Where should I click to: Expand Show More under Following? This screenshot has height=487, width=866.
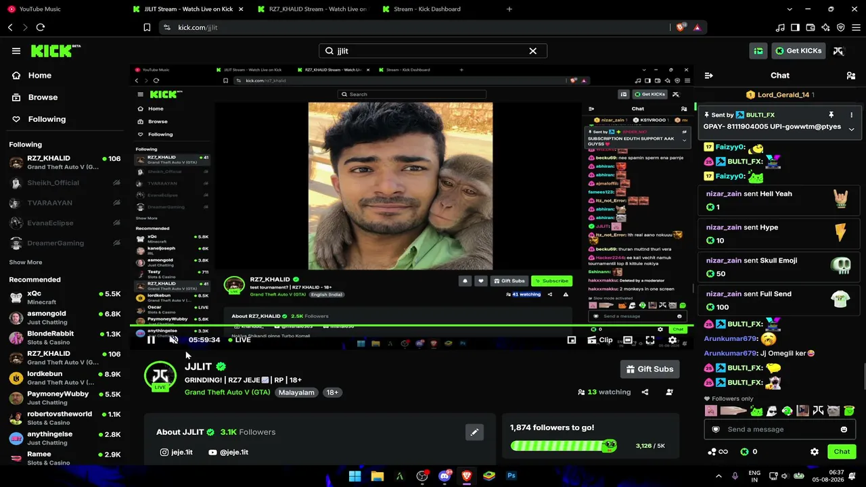point(26,262)
